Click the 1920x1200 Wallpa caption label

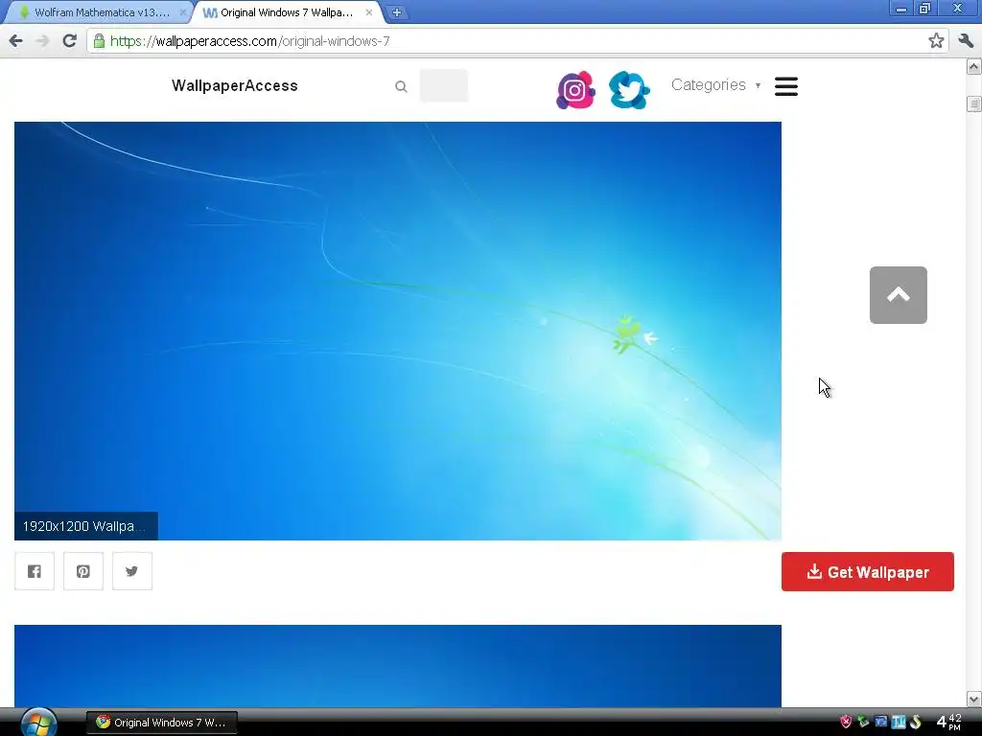(x=85, y=526)
